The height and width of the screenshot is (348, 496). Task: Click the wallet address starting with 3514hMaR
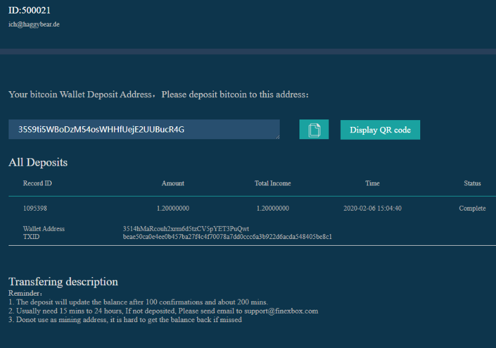(x=186, y=229)
